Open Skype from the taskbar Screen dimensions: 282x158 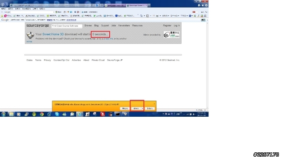[57, 114]
